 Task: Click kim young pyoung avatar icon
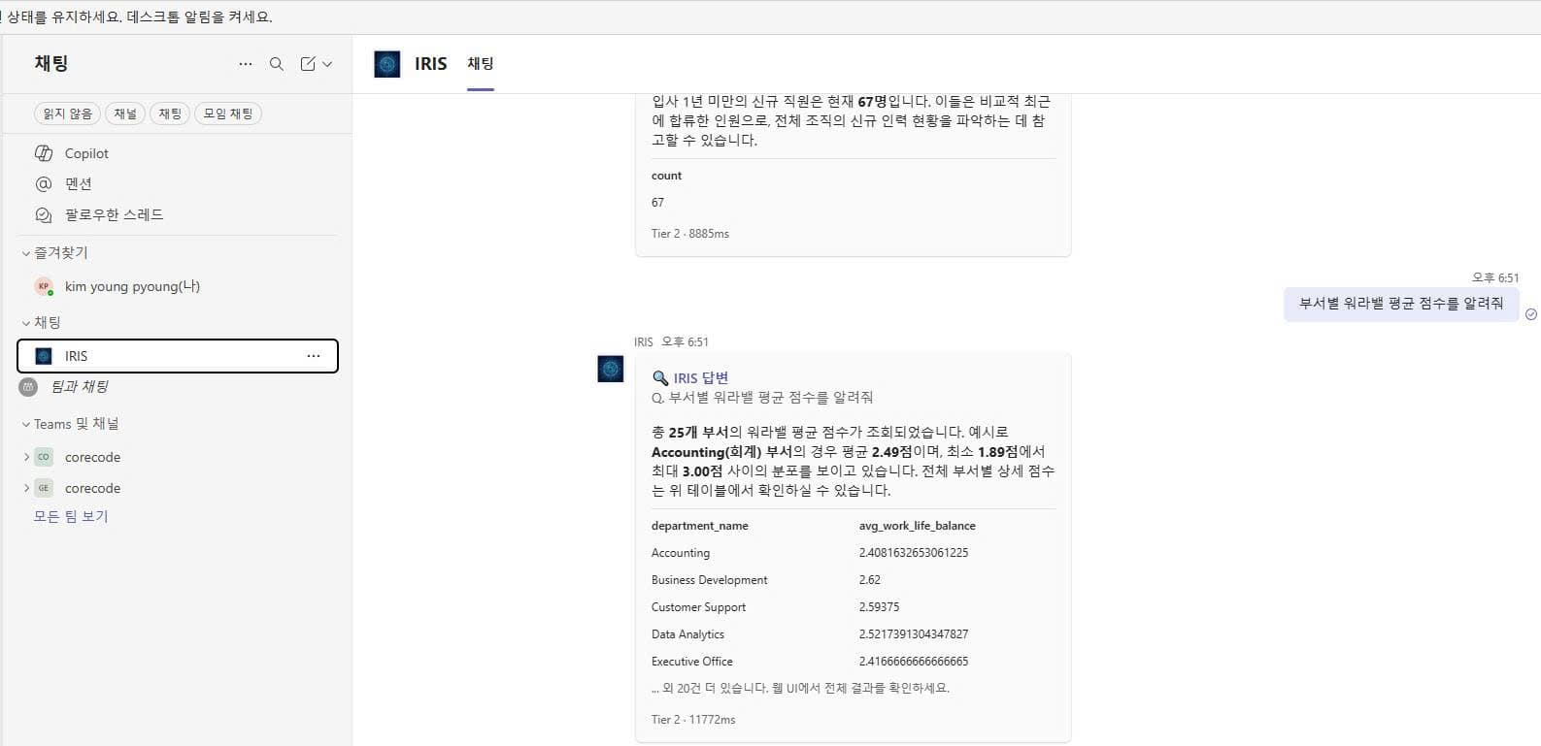[x=44, y=286]
